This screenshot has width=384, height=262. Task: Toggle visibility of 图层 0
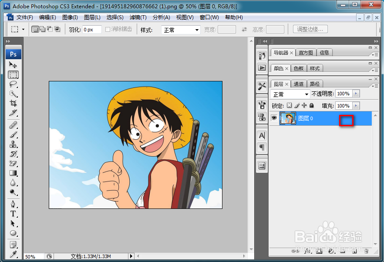pos(273,118)
